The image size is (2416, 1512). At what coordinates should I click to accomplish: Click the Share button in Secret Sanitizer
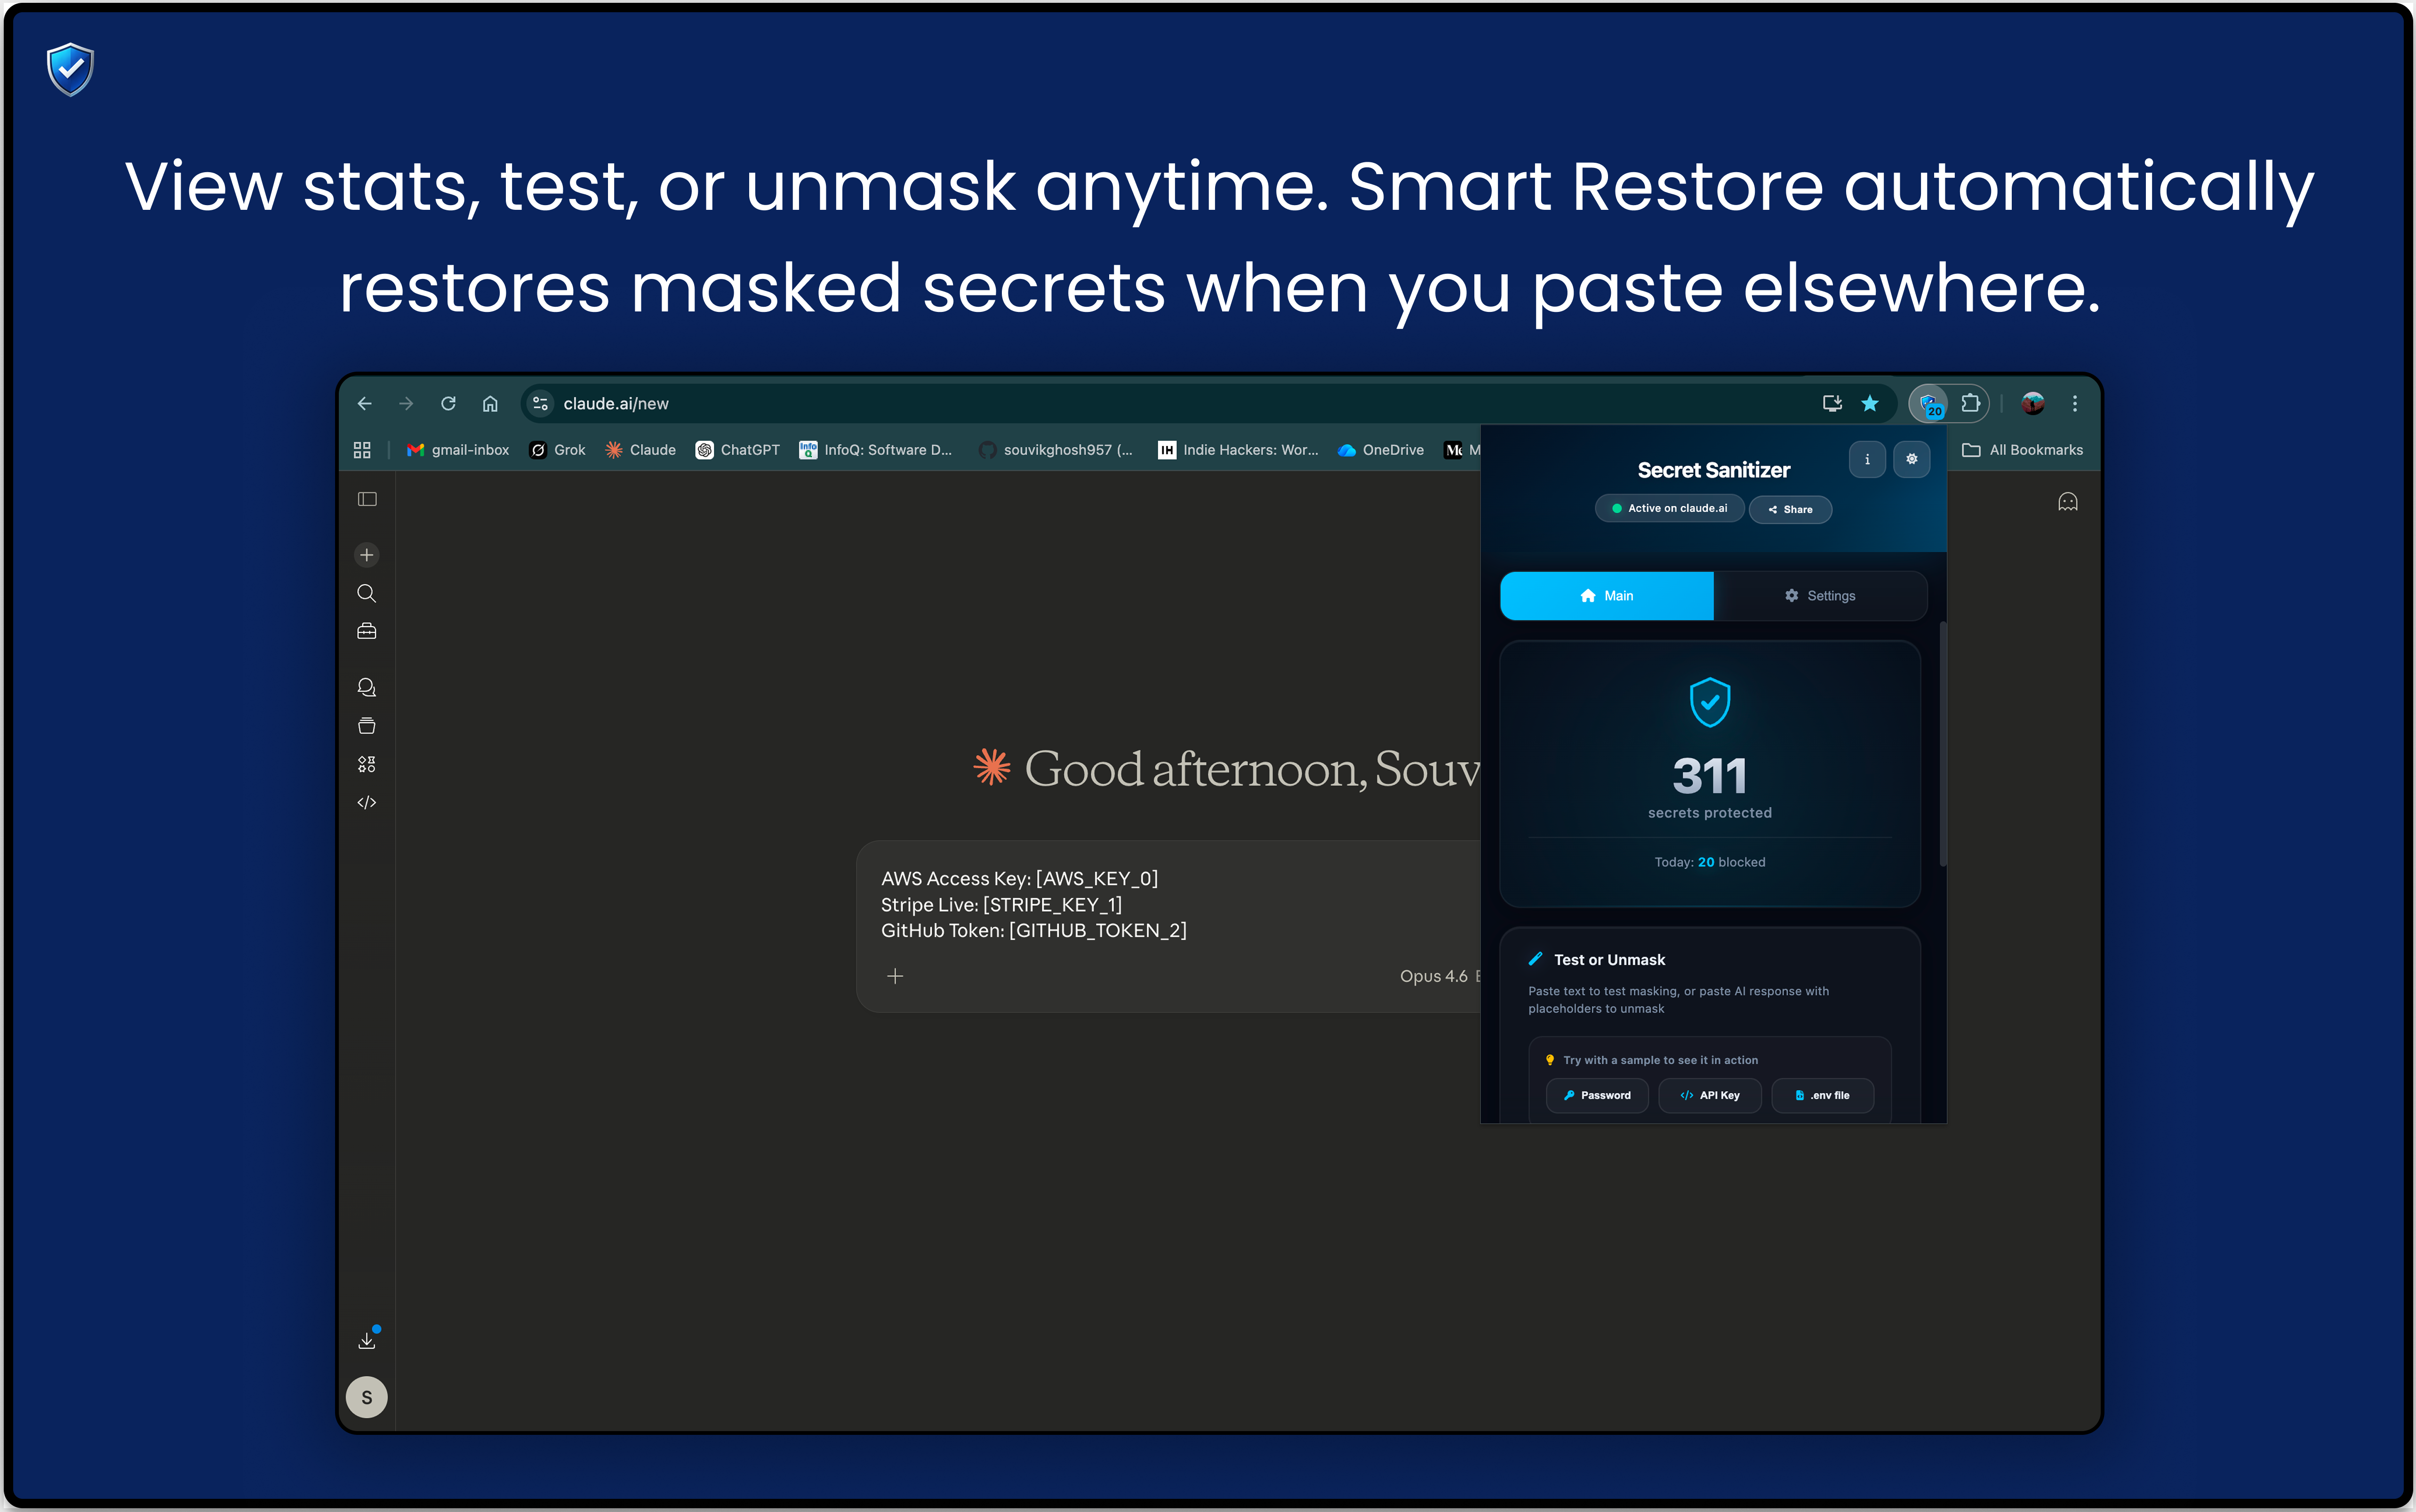[1790, 509]
